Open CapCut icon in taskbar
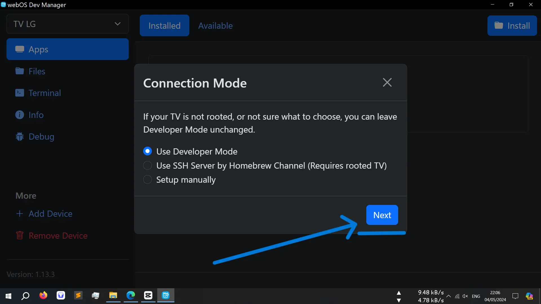The image size is (541, 304). [x=148, y=295]
